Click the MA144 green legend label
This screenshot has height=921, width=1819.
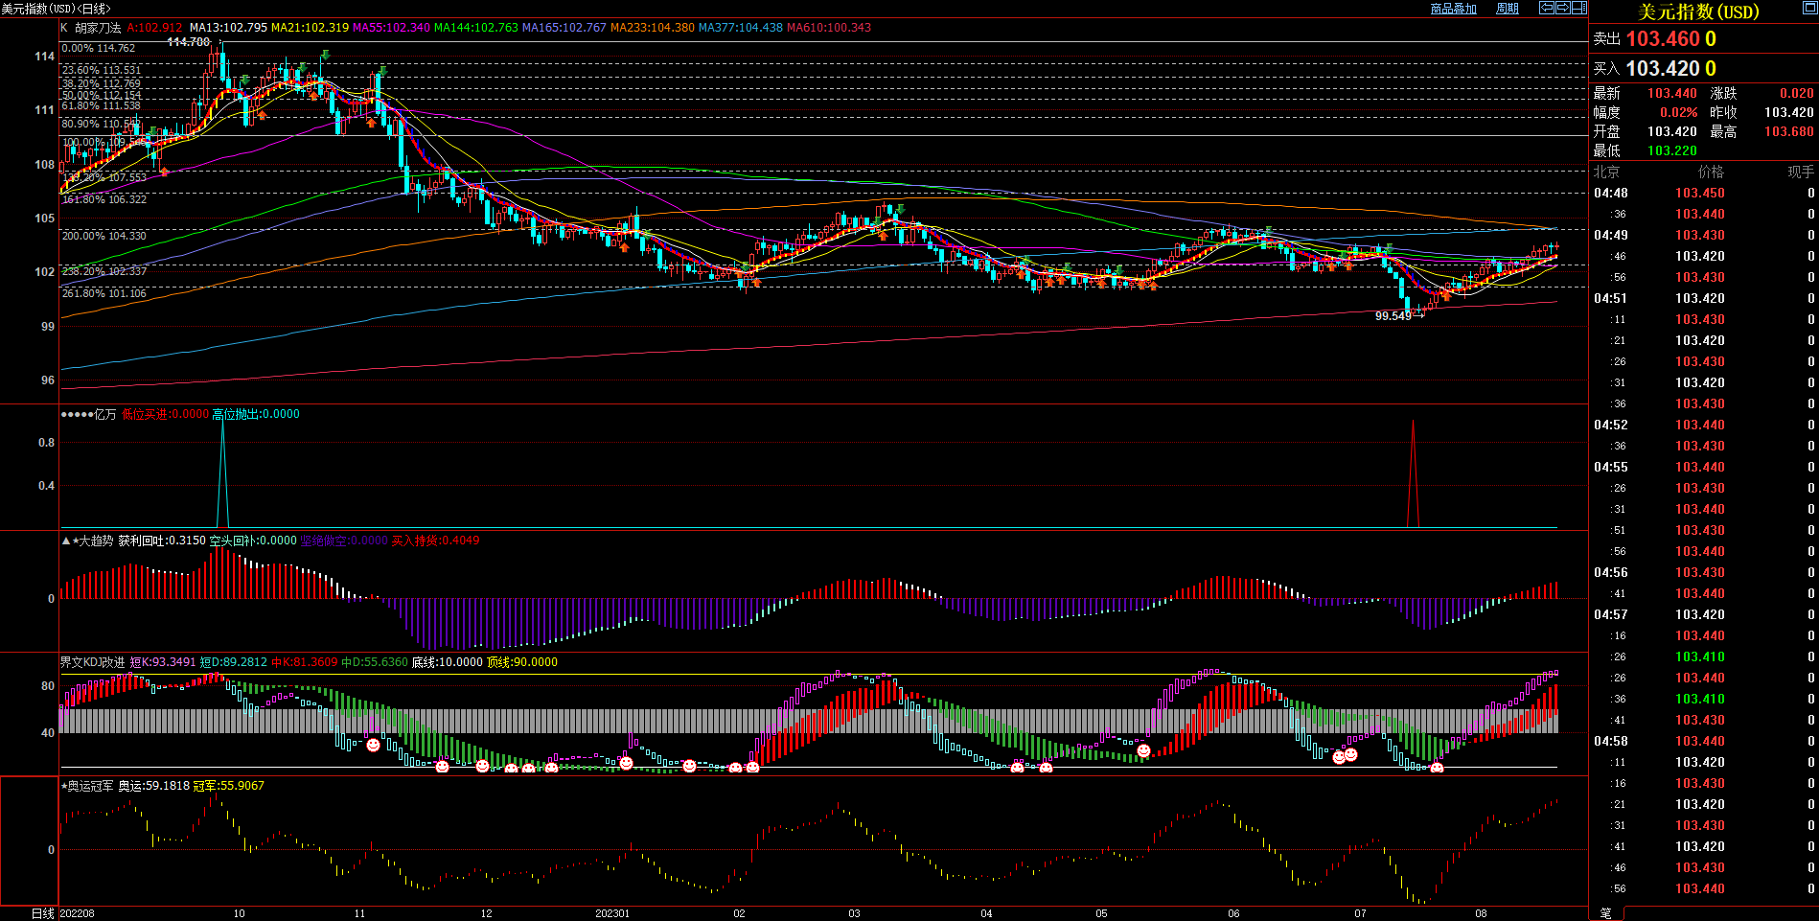coord(475,28)
